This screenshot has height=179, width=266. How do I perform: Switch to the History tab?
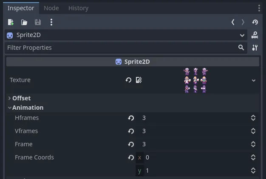(78, 8)
